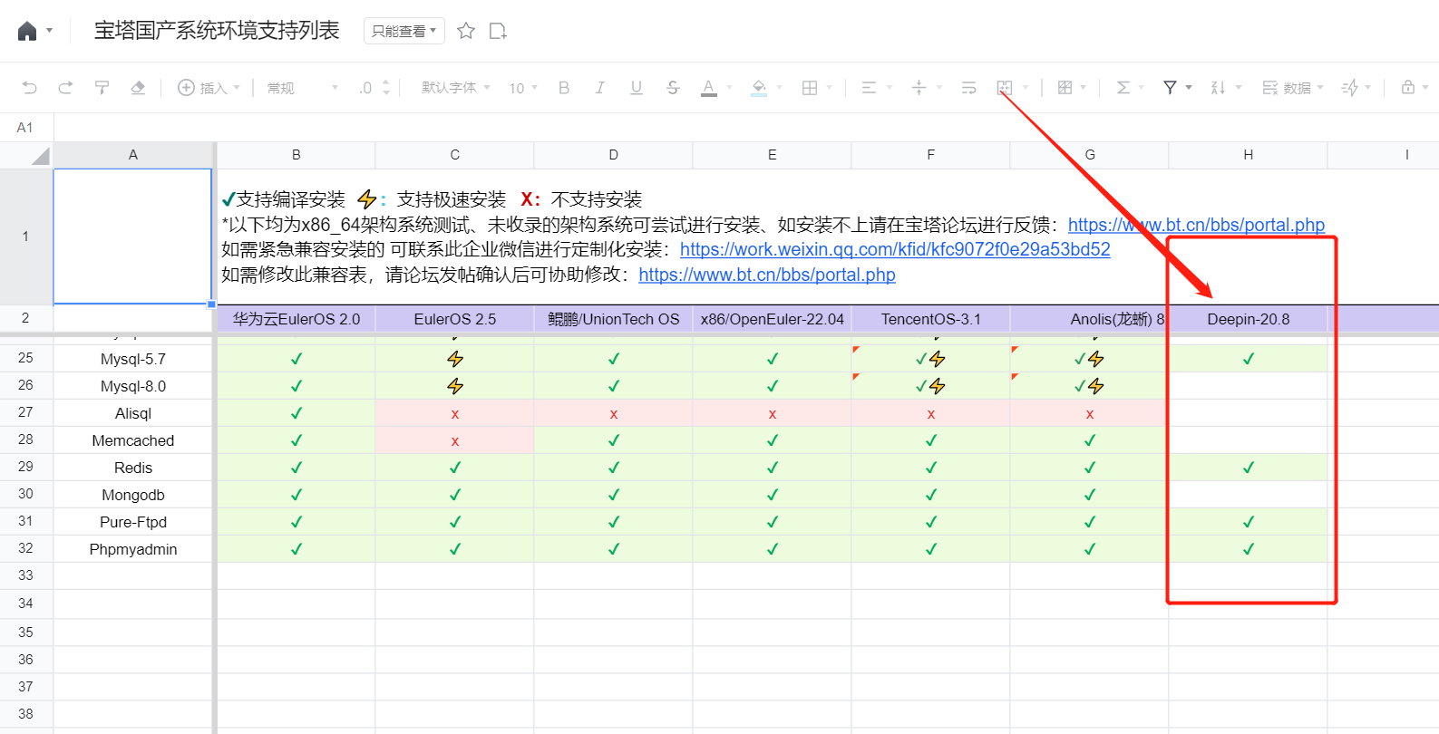1439x734 pixels.
Task: Click the move-to-folder icon beside the star
Action: point(498,31)
